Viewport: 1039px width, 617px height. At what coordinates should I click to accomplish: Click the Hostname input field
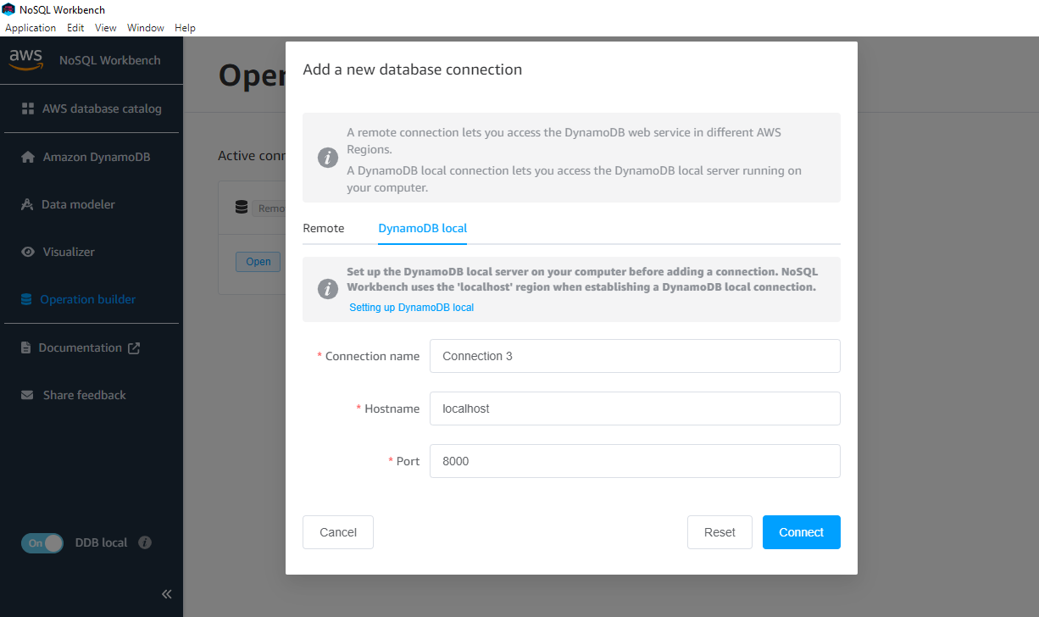coord(635,409)
